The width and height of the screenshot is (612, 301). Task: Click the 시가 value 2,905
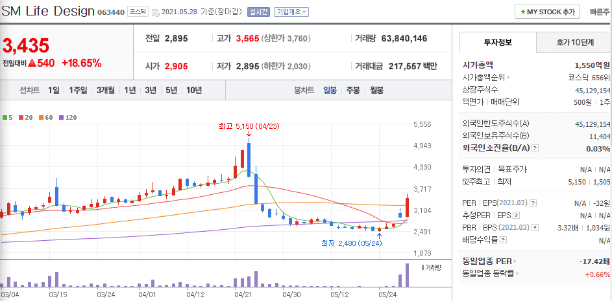click(x=177, y=66)
